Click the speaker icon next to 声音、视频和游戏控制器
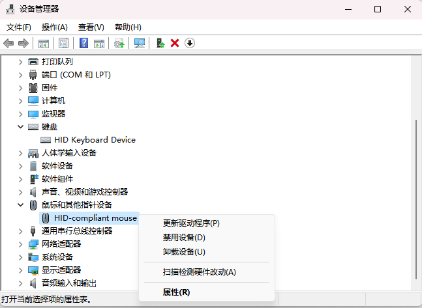This screenshot has width=422, height=308. [33, 192]
